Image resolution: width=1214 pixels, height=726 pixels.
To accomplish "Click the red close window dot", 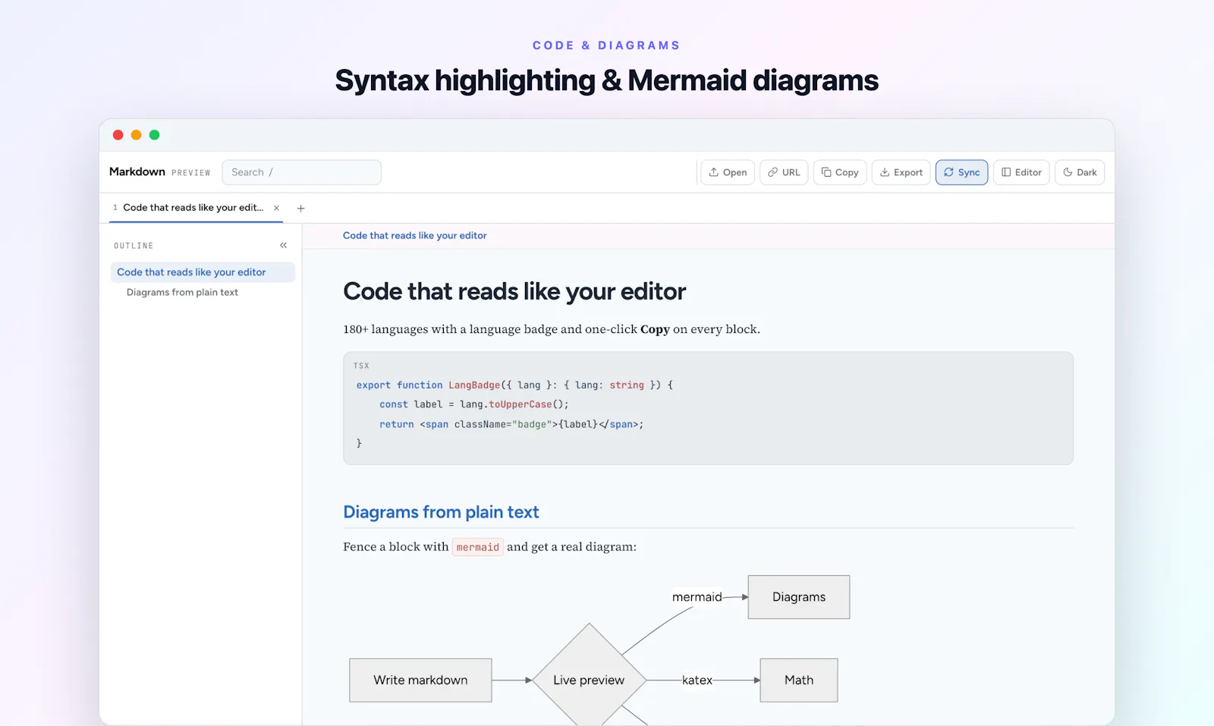I will pyautogui.click(x=118, y=135).
